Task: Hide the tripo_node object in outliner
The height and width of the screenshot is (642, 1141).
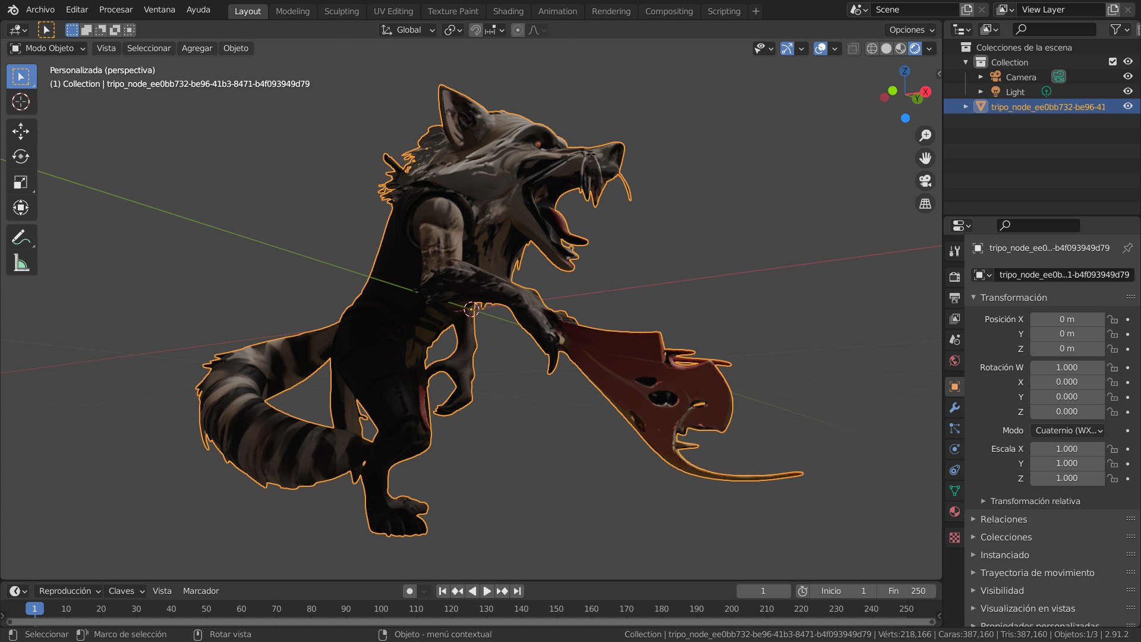Action: pyautogui.click(x=1127, y=106)
